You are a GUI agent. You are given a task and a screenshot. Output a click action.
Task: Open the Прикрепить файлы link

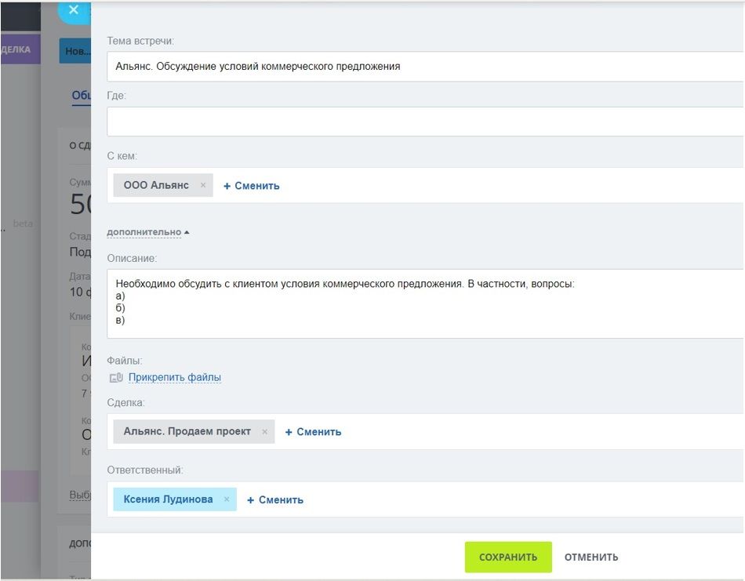click(x=175, y=378)
